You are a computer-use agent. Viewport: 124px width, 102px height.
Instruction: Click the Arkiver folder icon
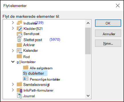(19, 45)
